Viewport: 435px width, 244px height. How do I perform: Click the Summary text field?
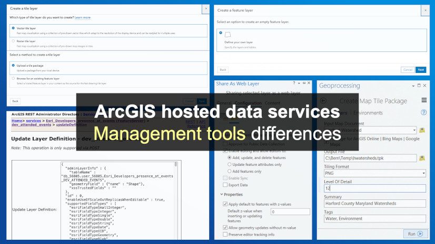(x=375, y=204)
